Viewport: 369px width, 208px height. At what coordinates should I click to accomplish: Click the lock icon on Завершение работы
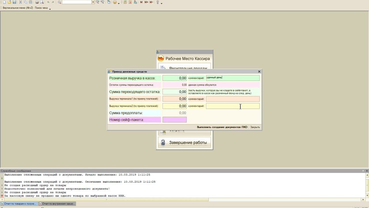(x=163, y=142)
